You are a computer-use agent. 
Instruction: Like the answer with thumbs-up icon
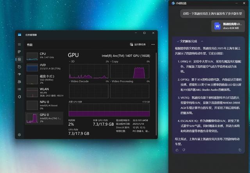[x=177, y=150]
